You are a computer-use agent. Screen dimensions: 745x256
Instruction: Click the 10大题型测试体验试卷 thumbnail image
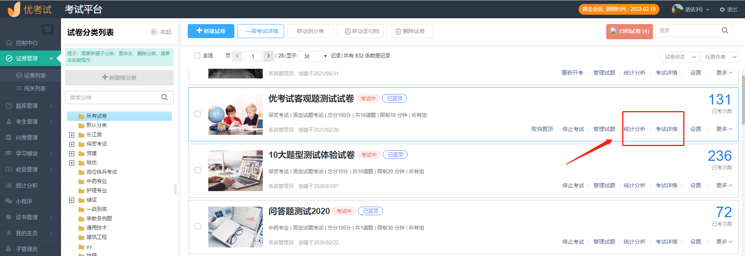pyautogui.click(x=235, y=171)
